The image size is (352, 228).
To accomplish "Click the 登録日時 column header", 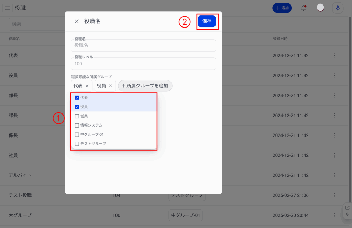I will tap(280, 39).
